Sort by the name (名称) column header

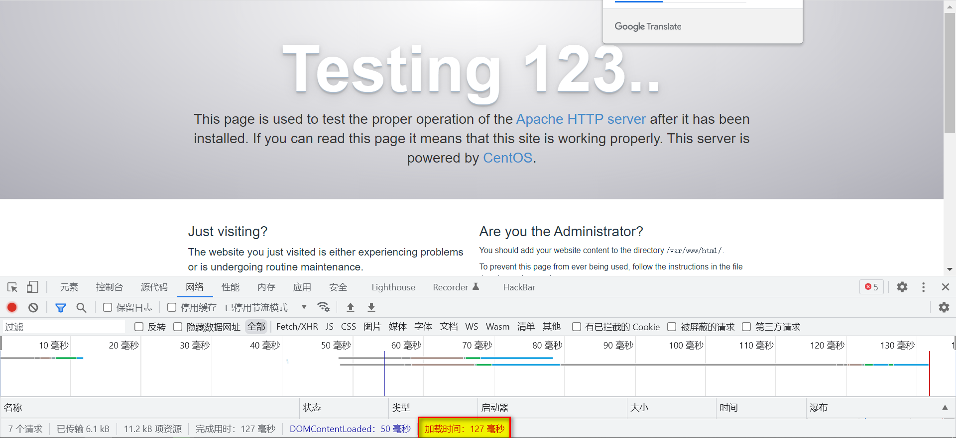tap(149, 408)
